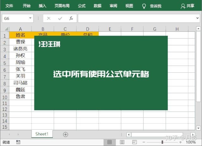This screenshot has width=202, height=146.
Task: Click the zoom in plus button
Action: (181, 142)
